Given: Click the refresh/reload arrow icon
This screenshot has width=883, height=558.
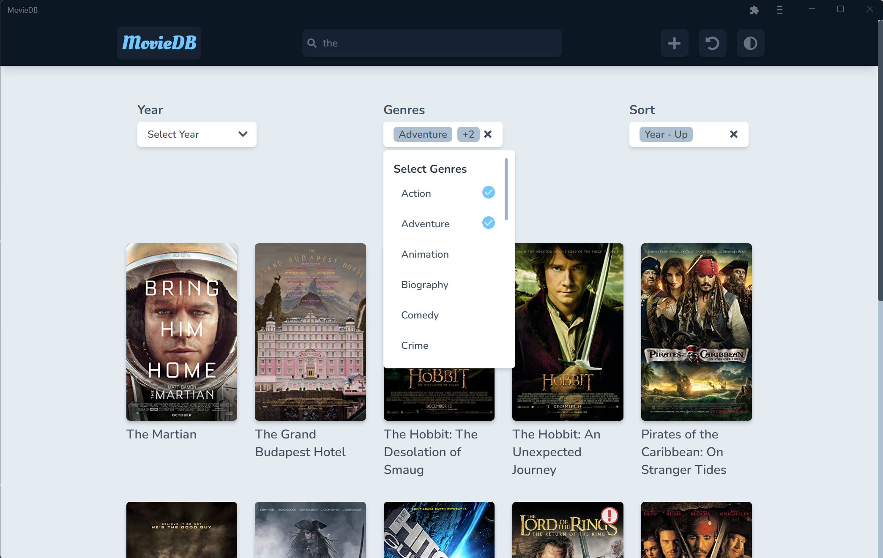Looking at the screenshot, I should pyautogui.click(x=712, y=43).
